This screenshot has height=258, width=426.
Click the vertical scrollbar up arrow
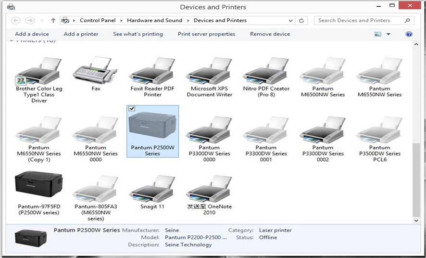tap(416, 44)
